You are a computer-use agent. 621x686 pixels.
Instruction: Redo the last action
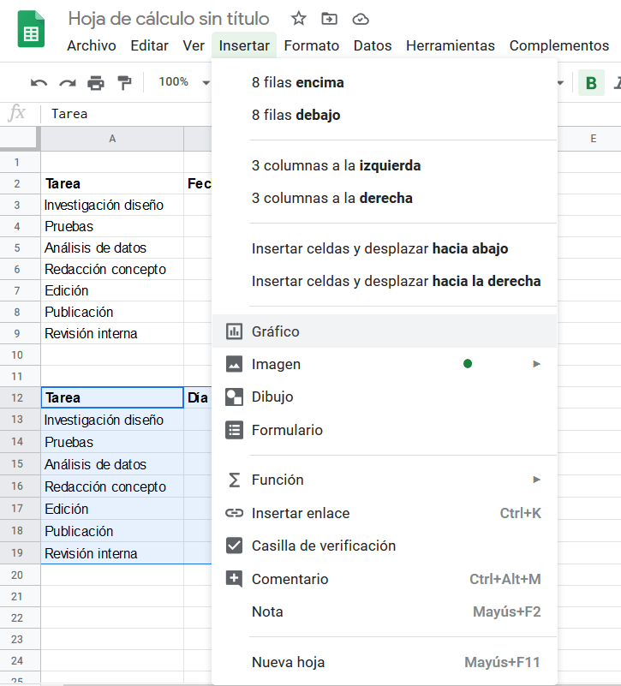pos(68,82)
